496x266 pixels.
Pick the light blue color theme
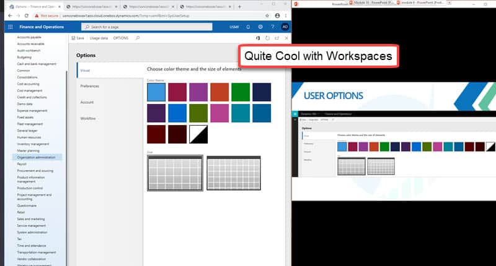[x=156, y=92]
